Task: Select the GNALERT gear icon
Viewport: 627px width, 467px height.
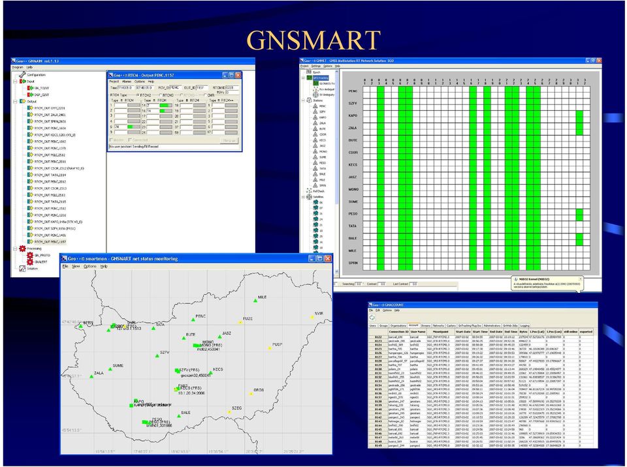Action: click(x=30, y=262)
